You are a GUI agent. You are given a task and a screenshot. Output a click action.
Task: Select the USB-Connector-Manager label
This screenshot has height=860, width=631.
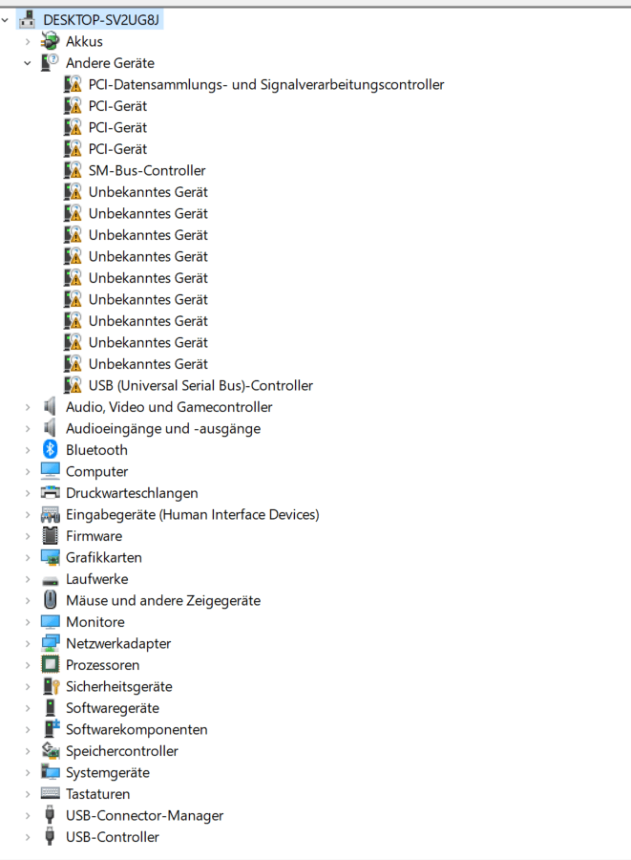(x=144, y=816)
